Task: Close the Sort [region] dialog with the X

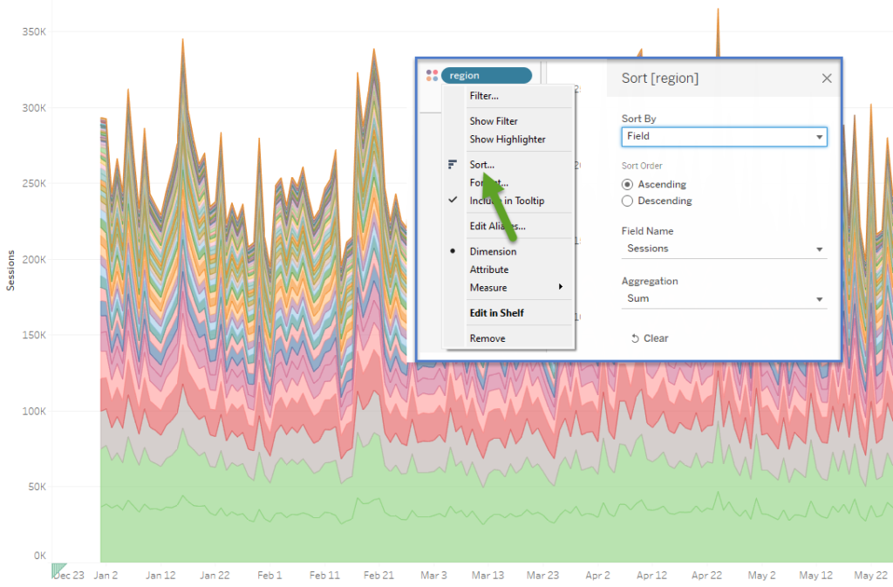Action: [827, 78]
